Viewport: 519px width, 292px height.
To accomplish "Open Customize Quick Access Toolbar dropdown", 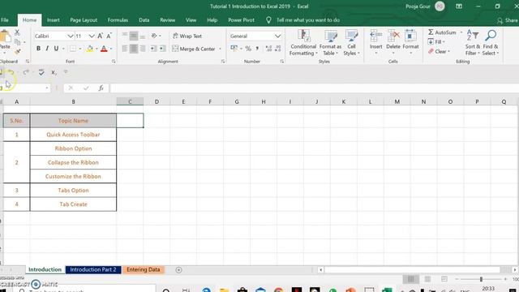I will pos(66,72).
